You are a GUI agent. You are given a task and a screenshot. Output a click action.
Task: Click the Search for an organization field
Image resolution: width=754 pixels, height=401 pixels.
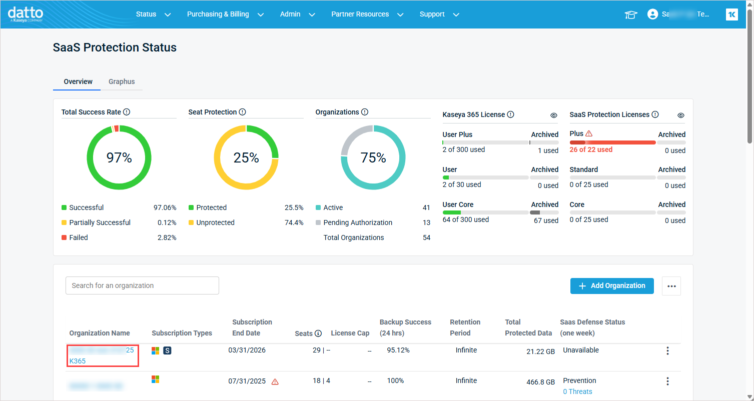click(x=142, y=285)
